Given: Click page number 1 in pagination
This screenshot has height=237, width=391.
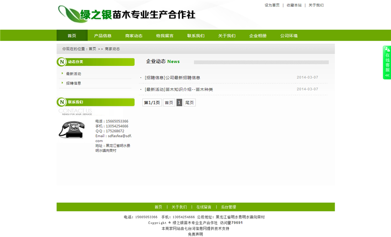Looking at the screenshot, I should [x=179, y=103].
